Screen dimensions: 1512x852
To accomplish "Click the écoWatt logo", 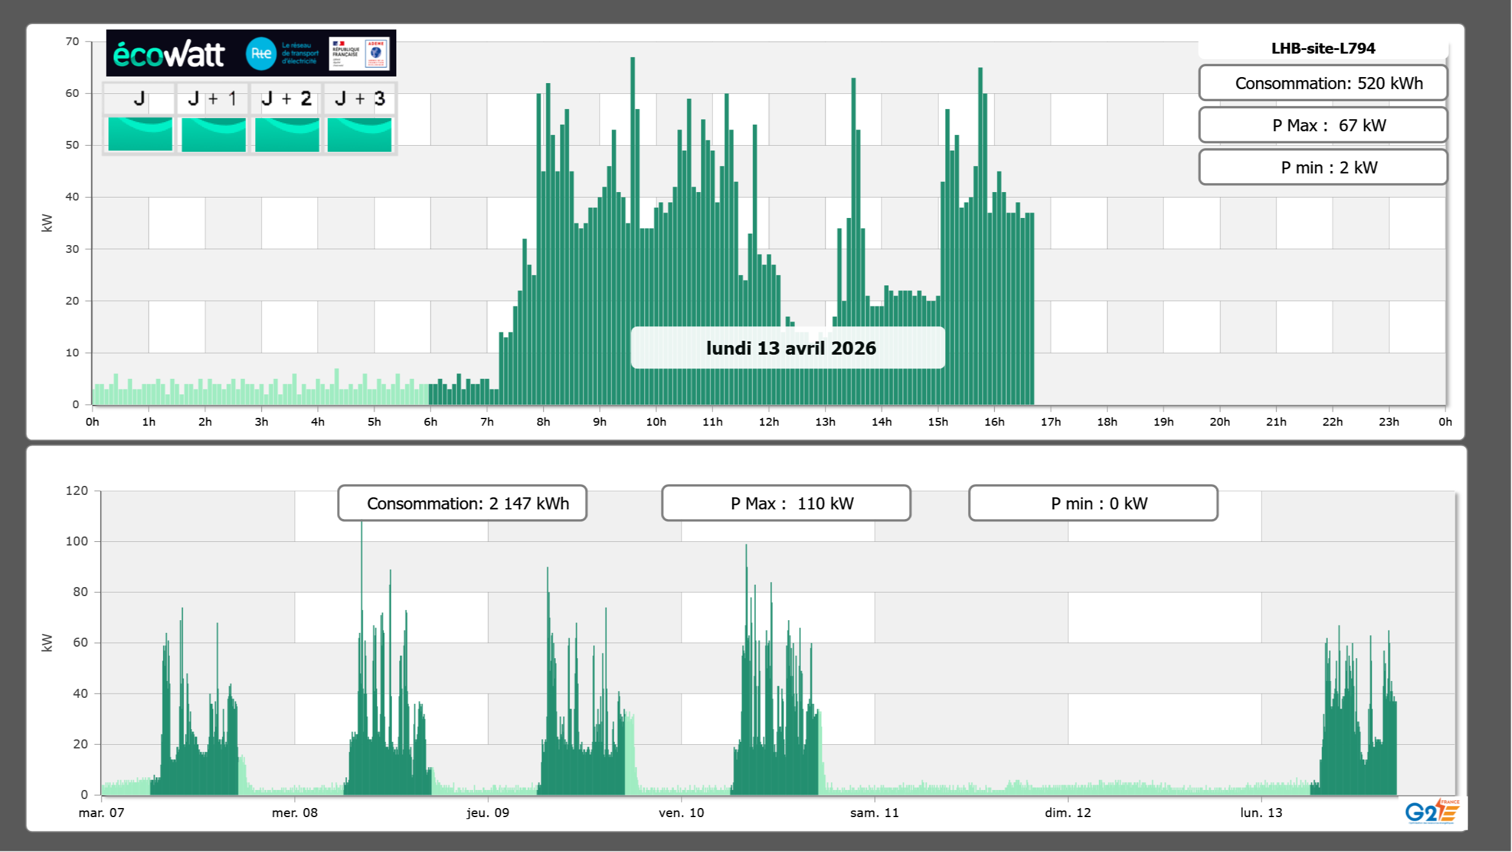I will [169, 54].
